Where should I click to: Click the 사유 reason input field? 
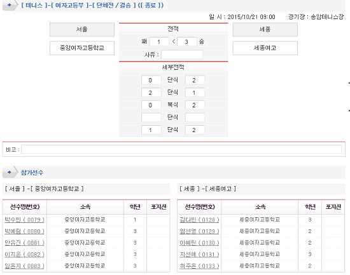(x=182, y=55)
